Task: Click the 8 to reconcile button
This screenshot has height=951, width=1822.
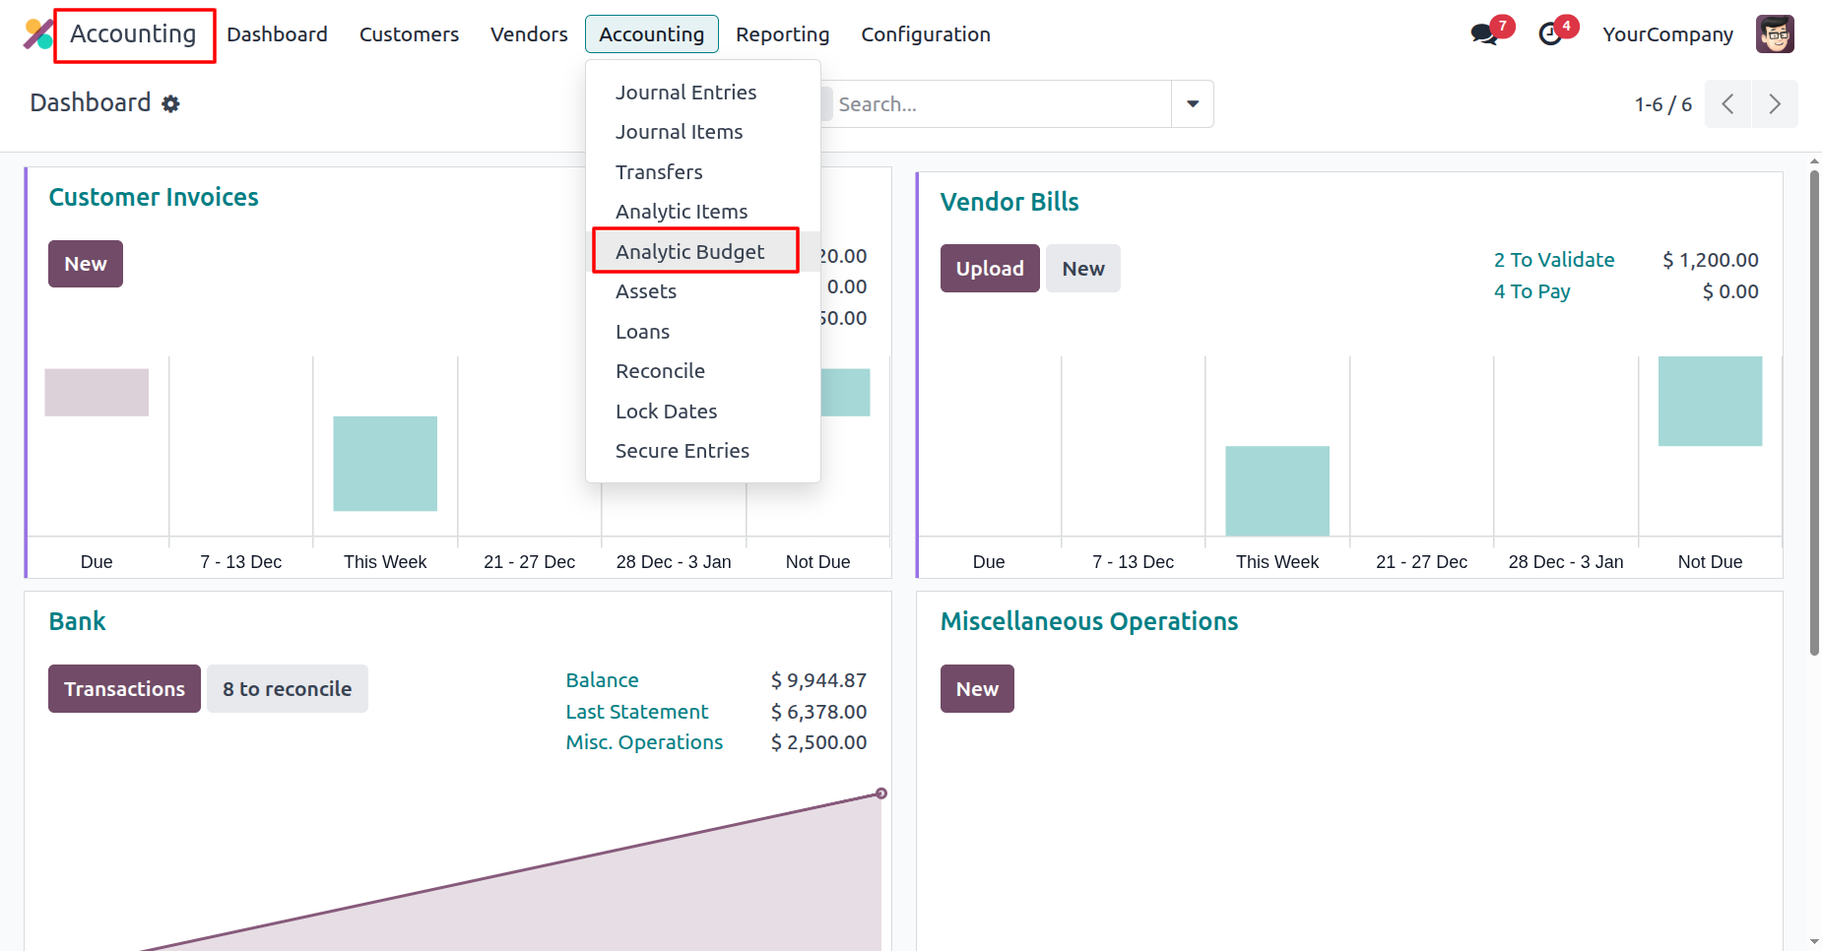Action: [x=287, y=689]
